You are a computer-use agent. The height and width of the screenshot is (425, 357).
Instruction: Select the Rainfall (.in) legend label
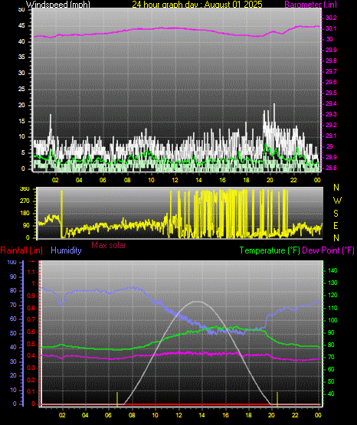click(x=21, y=250)
